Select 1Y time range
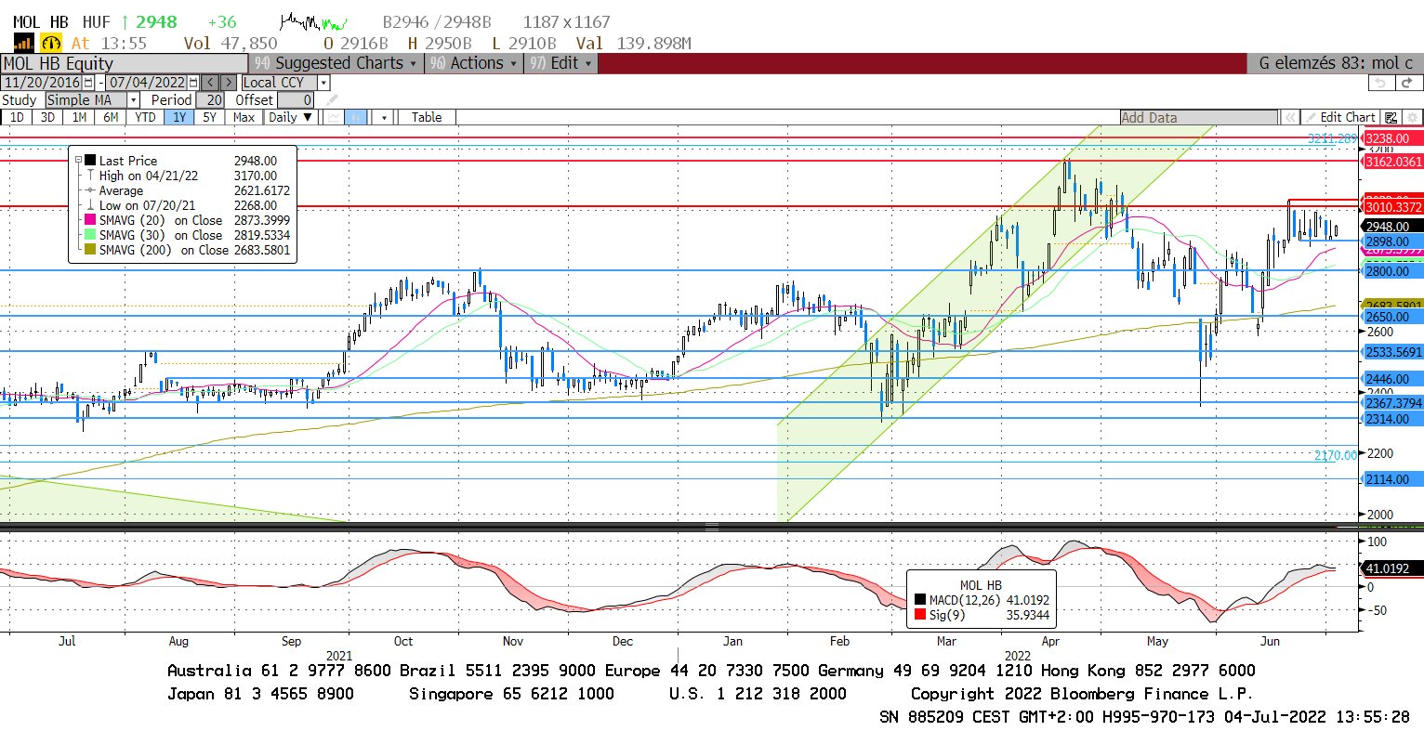The width and height of the screenshot is (1424, 744). (178, 117)
